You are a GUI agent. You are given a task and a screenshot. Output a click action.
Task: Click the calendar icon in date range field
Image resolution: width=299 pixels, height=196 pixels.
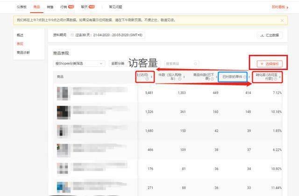(x=72, y=35)
